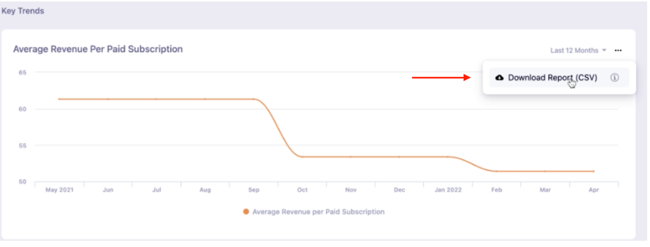Toggle Average Revenue per Paid Subscription legend label

318,212
